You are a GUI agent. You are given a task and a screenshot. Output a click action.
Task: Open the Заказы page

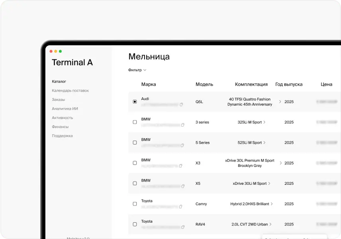[x=58, y=100]
